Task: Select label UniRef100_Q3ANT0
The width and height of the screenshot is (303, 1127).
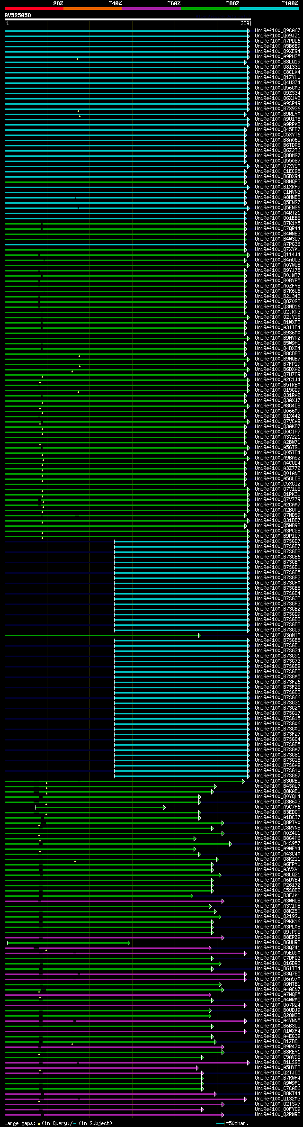Action: click(277, 635)
